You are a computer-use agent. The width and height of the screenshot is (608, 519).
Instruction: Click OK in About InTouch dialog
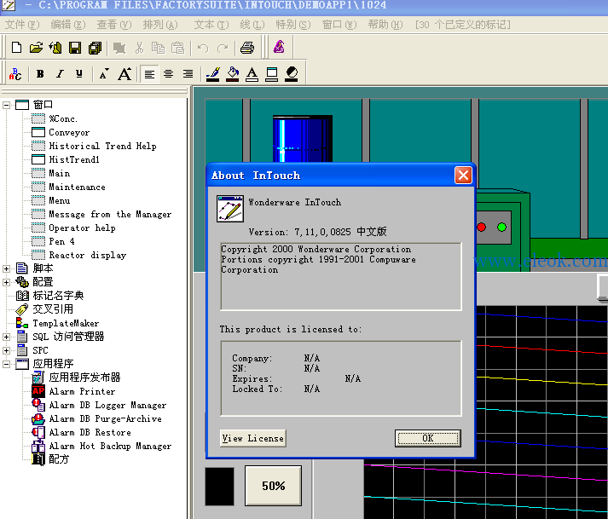[x=428, y=438]
